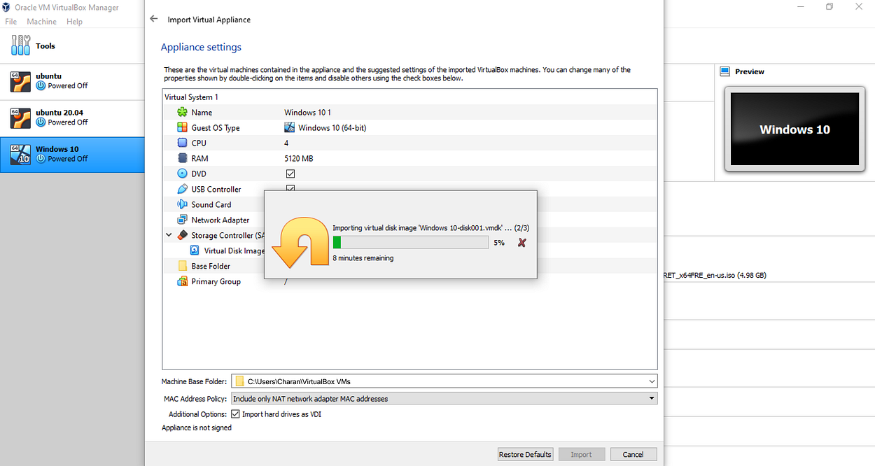Image resolution: width=875 pixels, height=466 pixels.
Task: Click the Name value 'Windows 10 1'
Action: 307,112
